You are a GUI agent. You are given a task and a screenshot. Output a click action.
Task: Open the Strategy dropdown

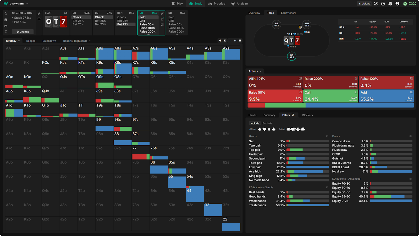point(13,41)
